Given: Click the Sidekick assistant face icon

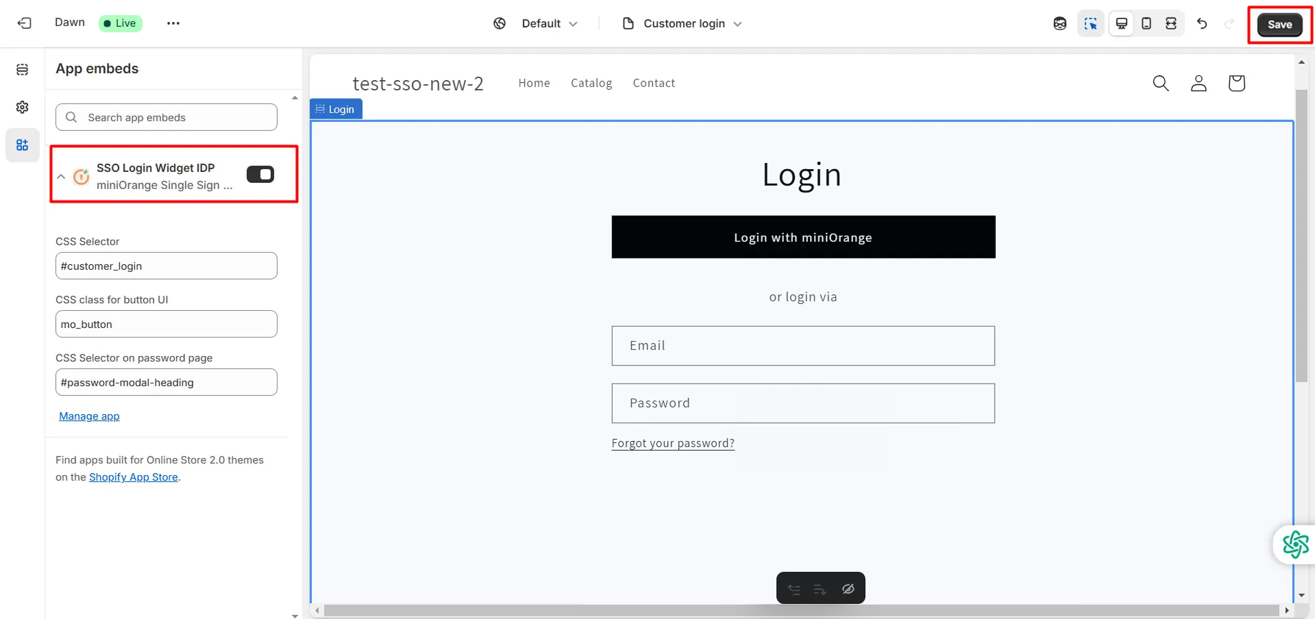Looking at the screenshot, I should click(x=1060, y=23).
